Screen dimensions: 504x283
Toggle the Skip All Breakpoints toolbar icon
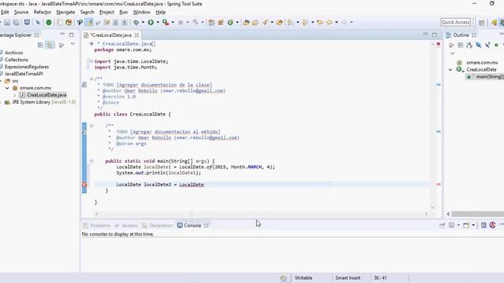pos(38,23)
